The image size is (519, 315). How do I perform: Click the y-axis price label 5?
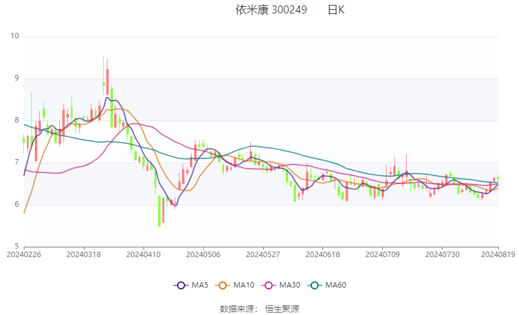click(17, 247)
